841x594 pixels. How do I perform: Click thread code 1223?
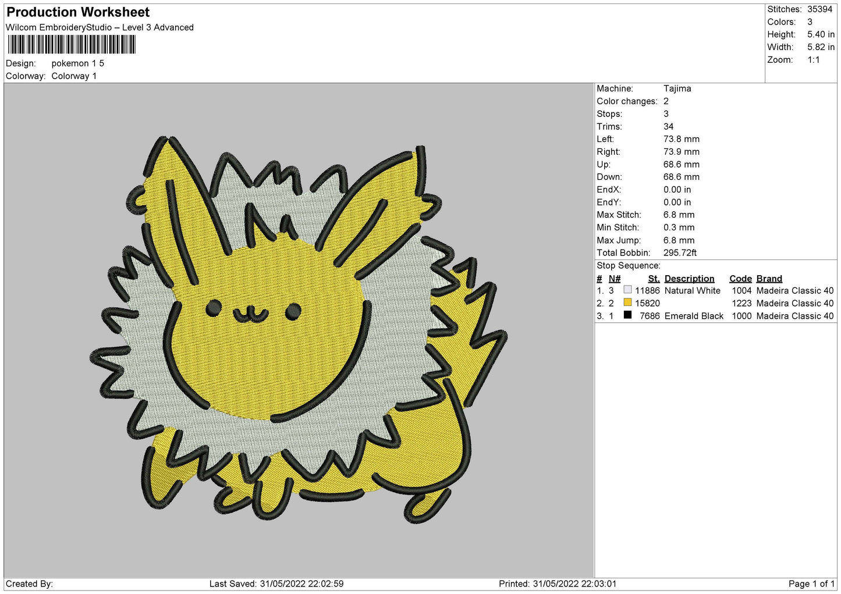point(741,304)
